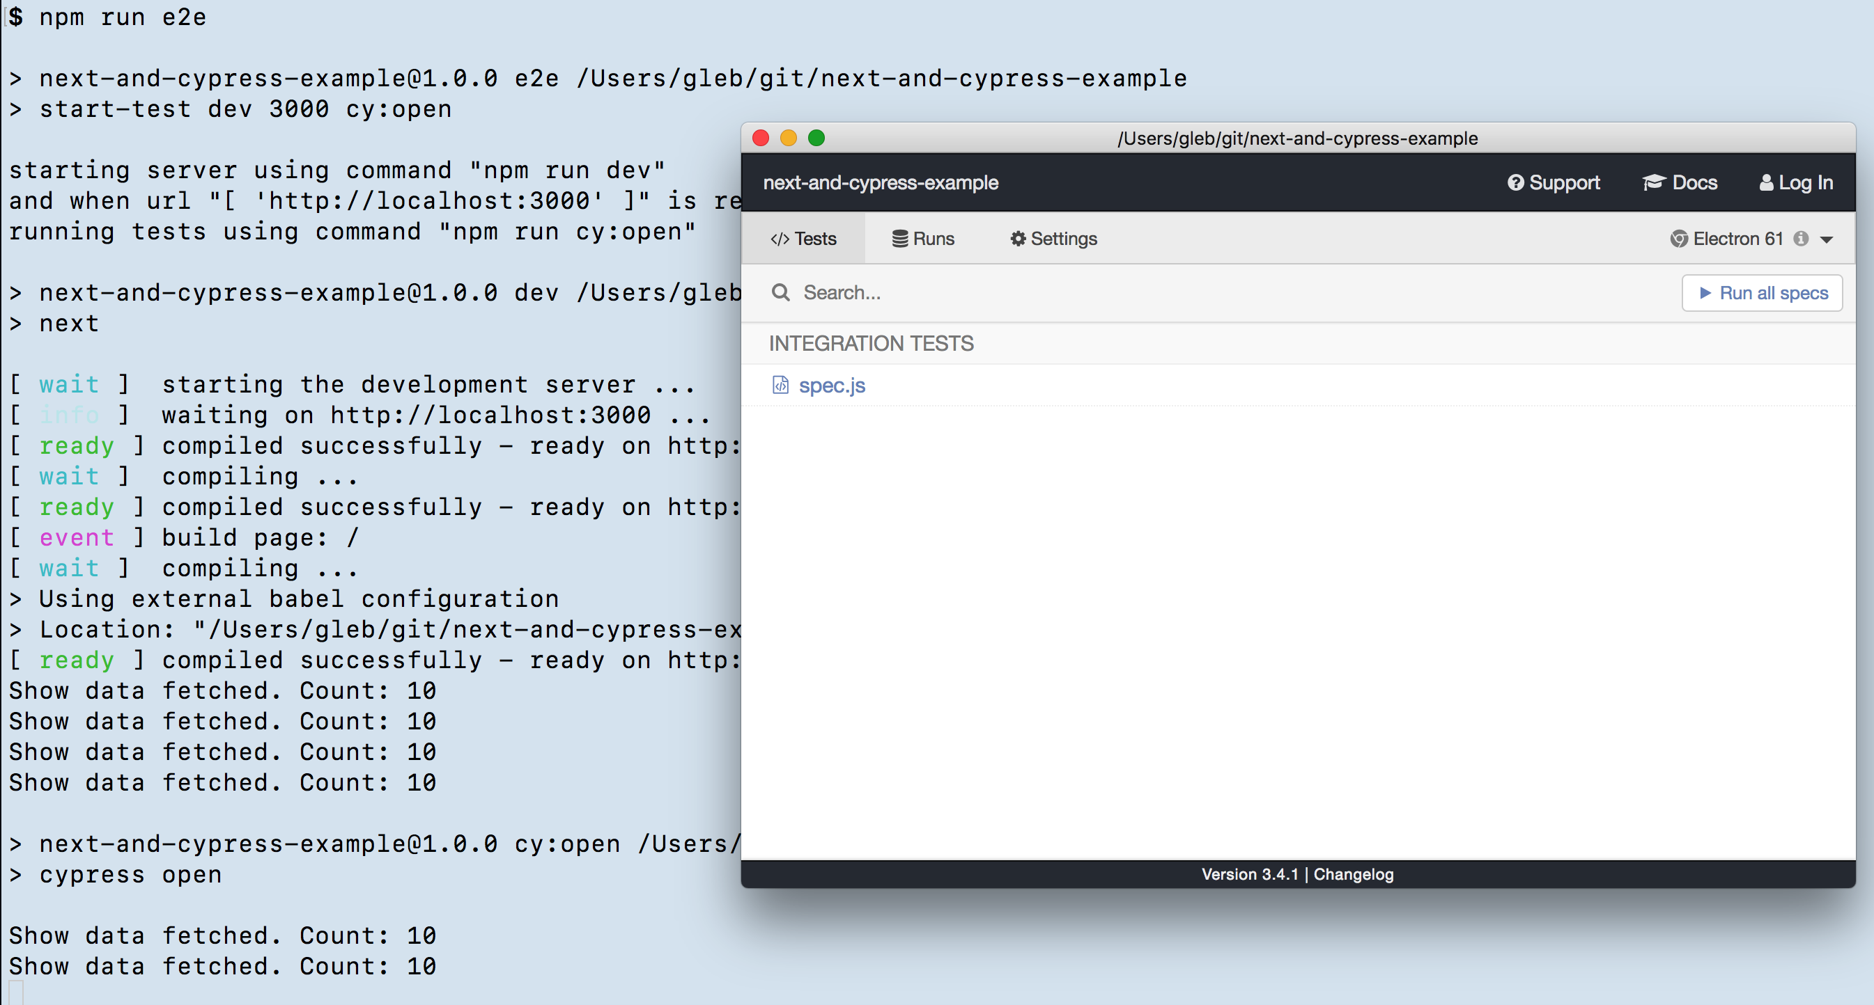
Task: Expand the browser selection dropdown arrow
Action: [x=1826, y=240]
